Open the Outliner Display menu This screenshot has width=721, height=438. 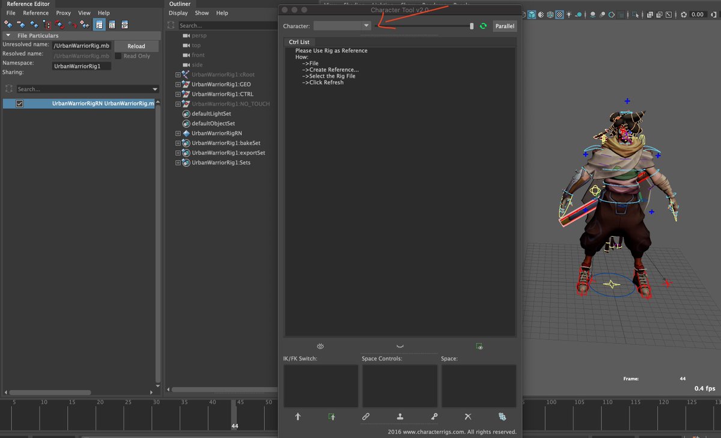pos(178,13)
